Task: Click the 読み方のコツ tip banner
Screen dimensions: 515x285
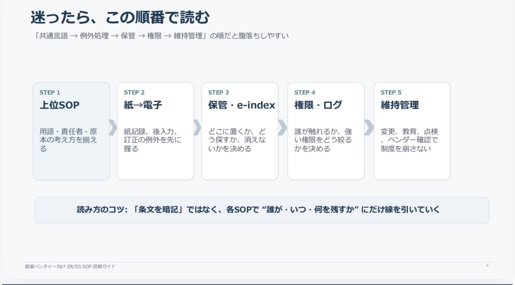Action: pyautogui.click(x=262, y=210)
